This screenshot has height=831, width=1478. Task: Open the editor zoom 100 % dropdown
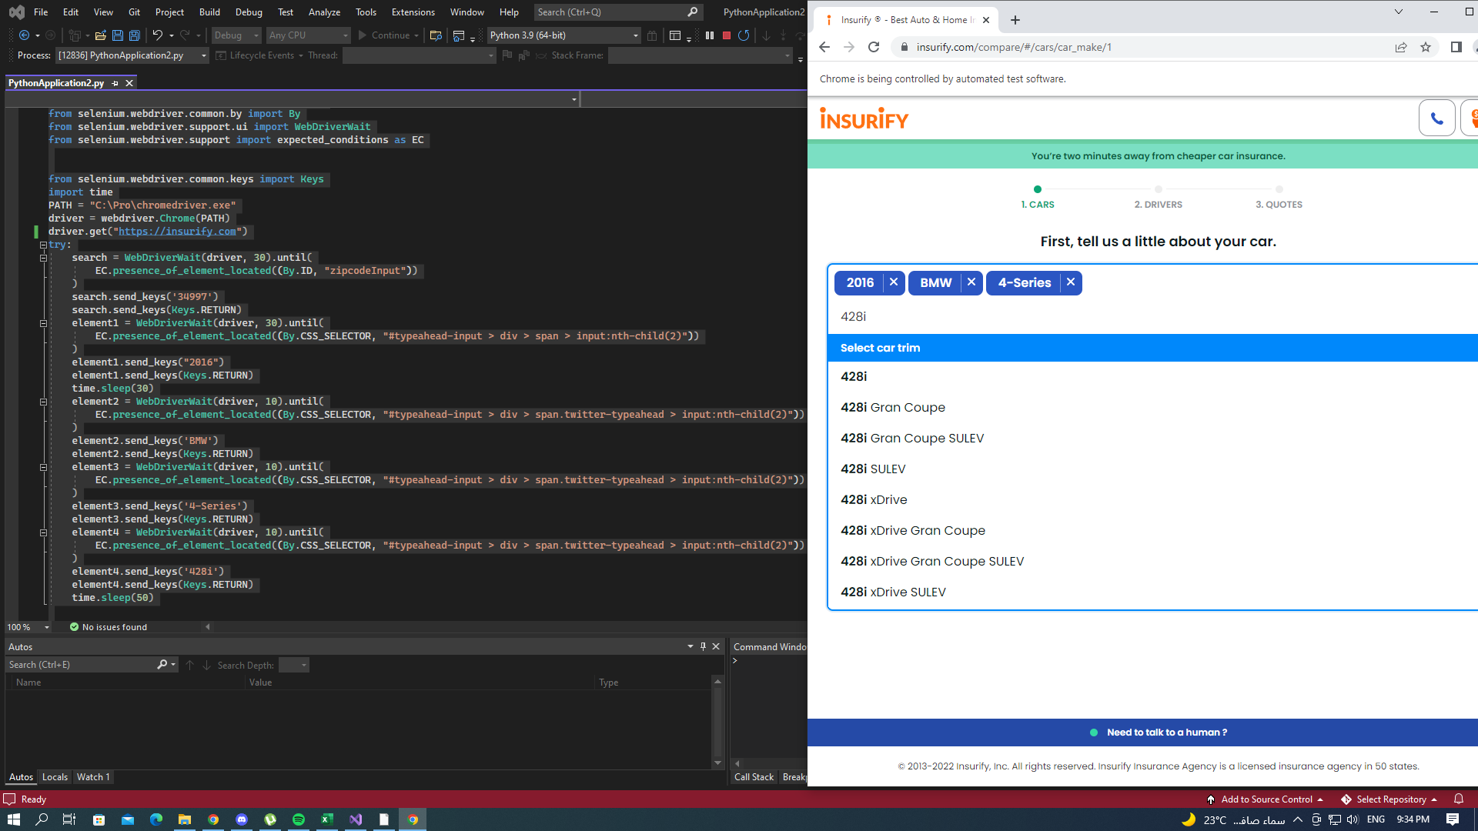47,627
